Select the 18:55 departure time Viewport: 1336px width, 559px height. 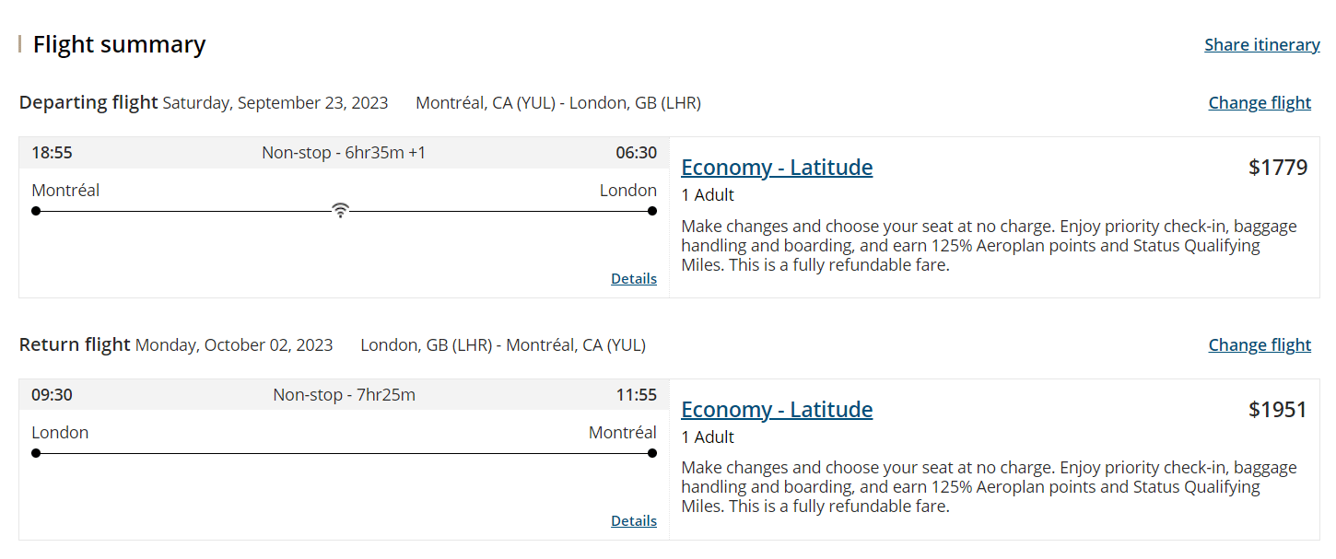click(x=52, y=153)
